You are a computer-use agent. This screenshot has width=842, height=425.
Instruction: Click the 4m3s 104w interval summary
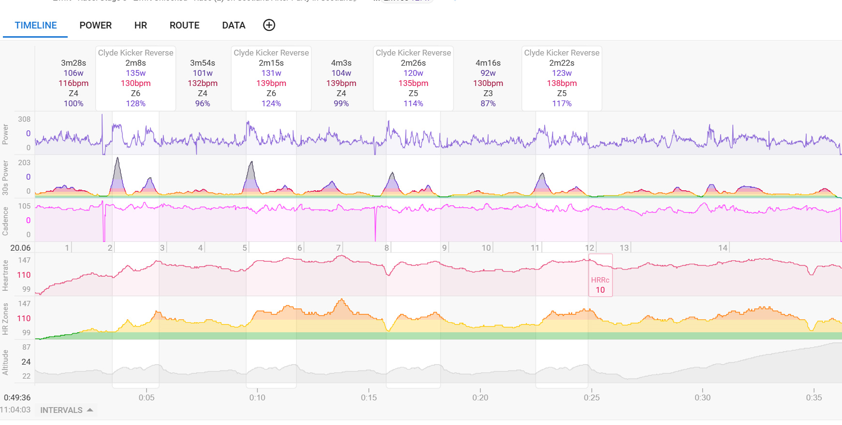pos(341,83)
